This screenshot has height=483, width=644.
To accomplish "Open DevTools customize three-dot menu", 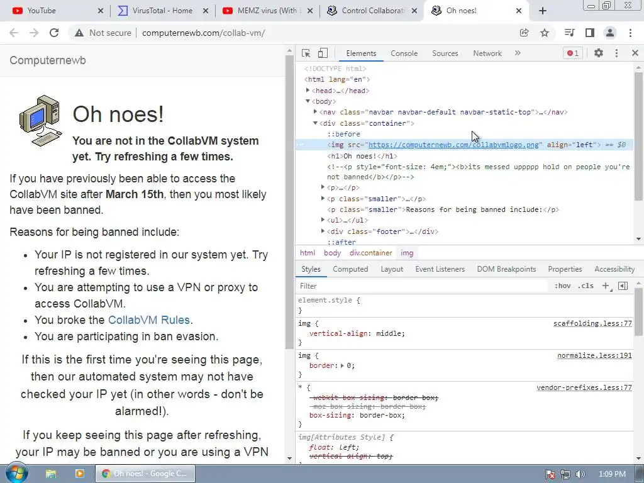I will [616, 53].
